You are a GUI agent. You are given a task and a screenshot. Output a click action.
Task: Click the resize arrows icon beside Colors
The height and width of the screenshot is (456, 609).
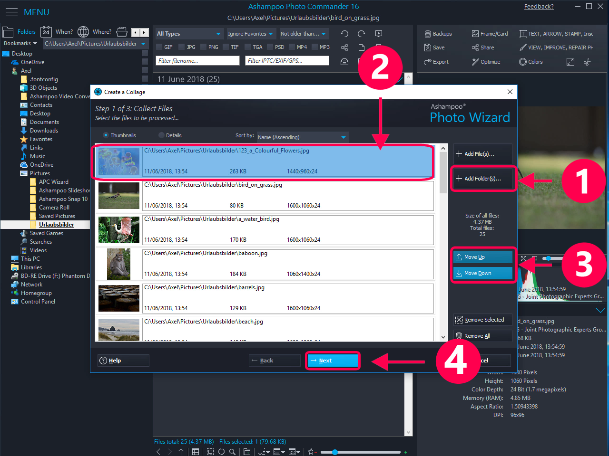point(570,62)
